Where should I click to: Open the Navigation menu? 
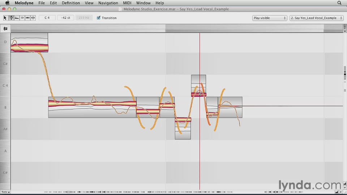click(x=108, y=3)
